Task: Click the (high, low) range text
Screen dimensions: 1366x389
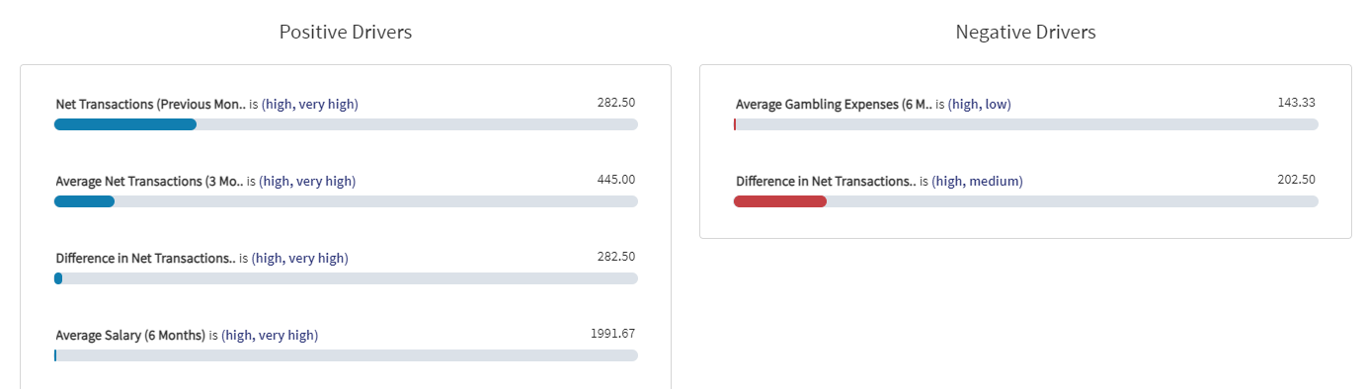Action: pyautogui.click(x=979, y=104)
